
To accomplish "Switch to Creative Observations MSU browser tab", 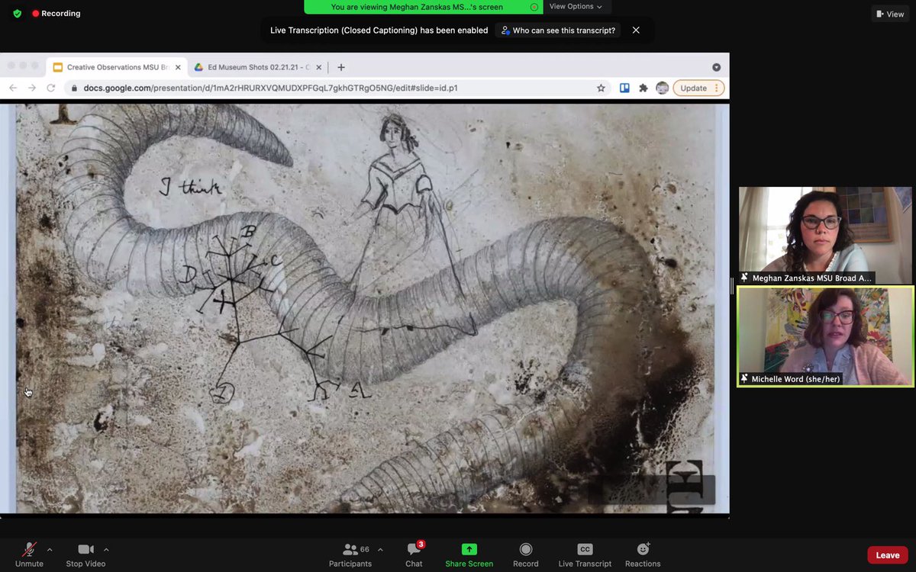I will 118,67.
